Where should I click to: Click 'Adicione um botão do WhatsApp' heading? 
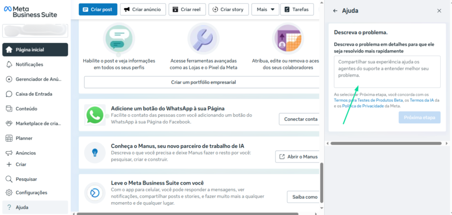point(168,108)
